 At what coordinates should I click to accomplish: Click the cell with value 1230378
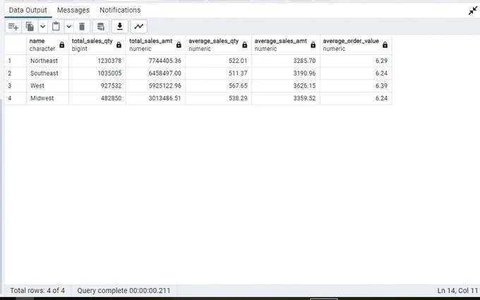point(97,61)
